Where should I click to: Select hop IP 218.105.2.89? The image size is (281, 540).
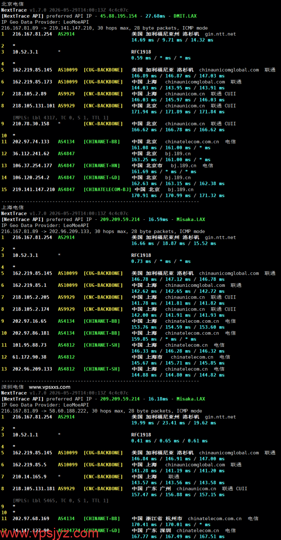[29, 94]
